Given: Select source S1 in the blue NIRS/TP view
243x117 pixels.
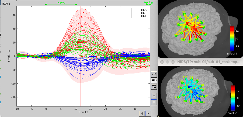Looking at the screenshot, I should click(x=192, y=92).
